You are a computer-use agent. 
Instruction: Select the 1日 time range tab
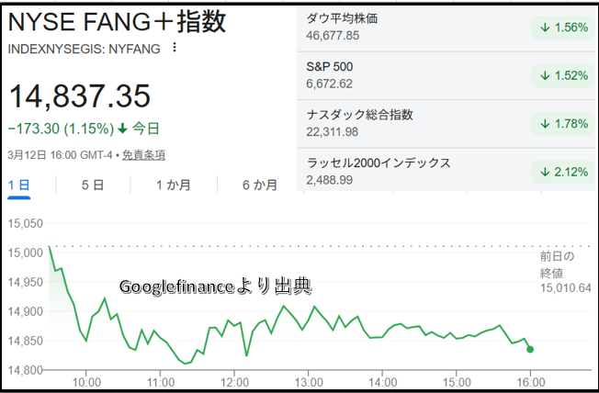(x=19, y=185)
